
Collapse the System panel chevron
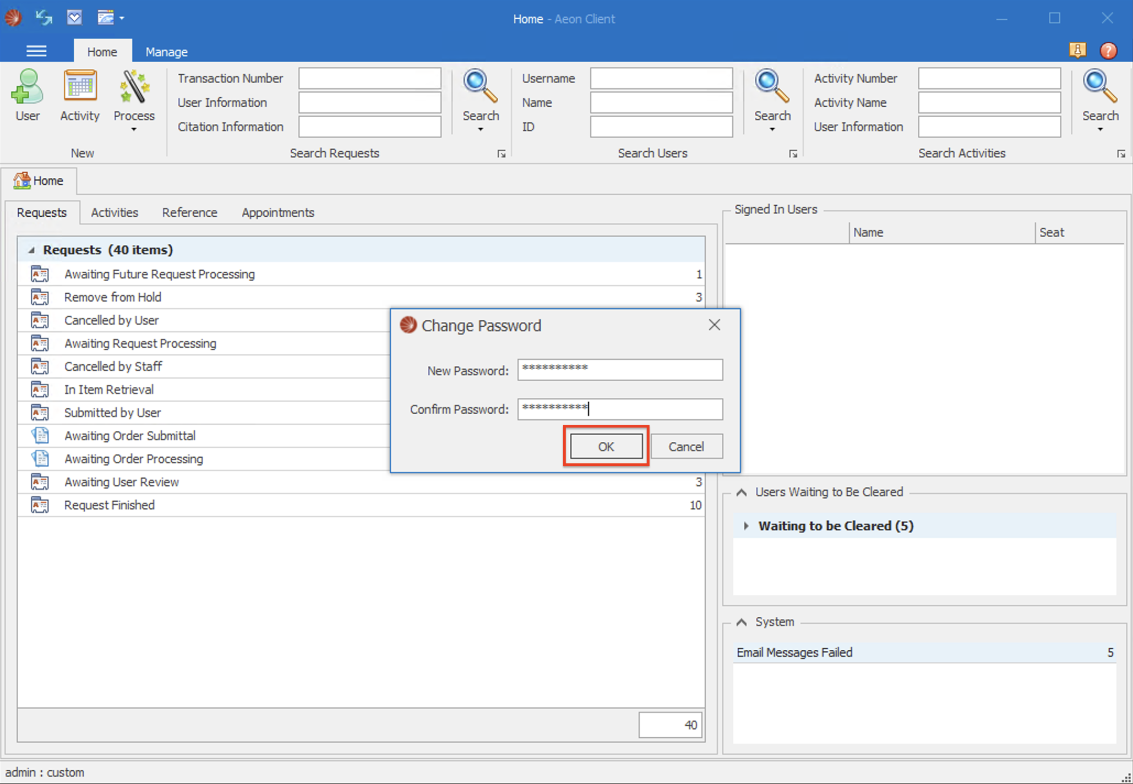point(742,622)
